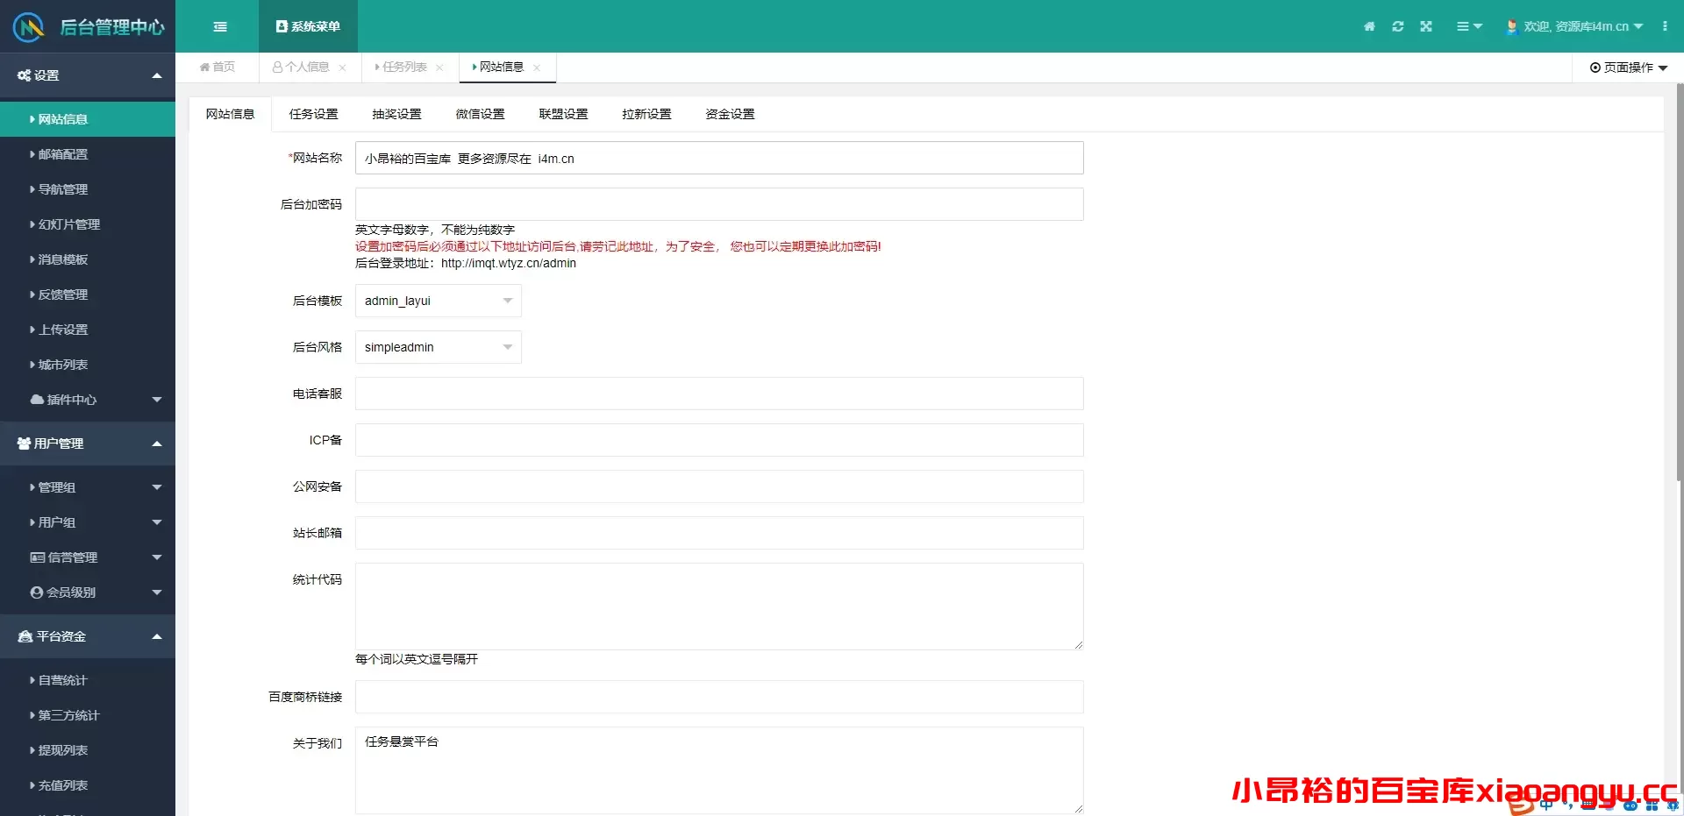This screenshot has width=1684, height=816.
Task: Collapse the 设置 sidebar section
Action: click(88, 75)
